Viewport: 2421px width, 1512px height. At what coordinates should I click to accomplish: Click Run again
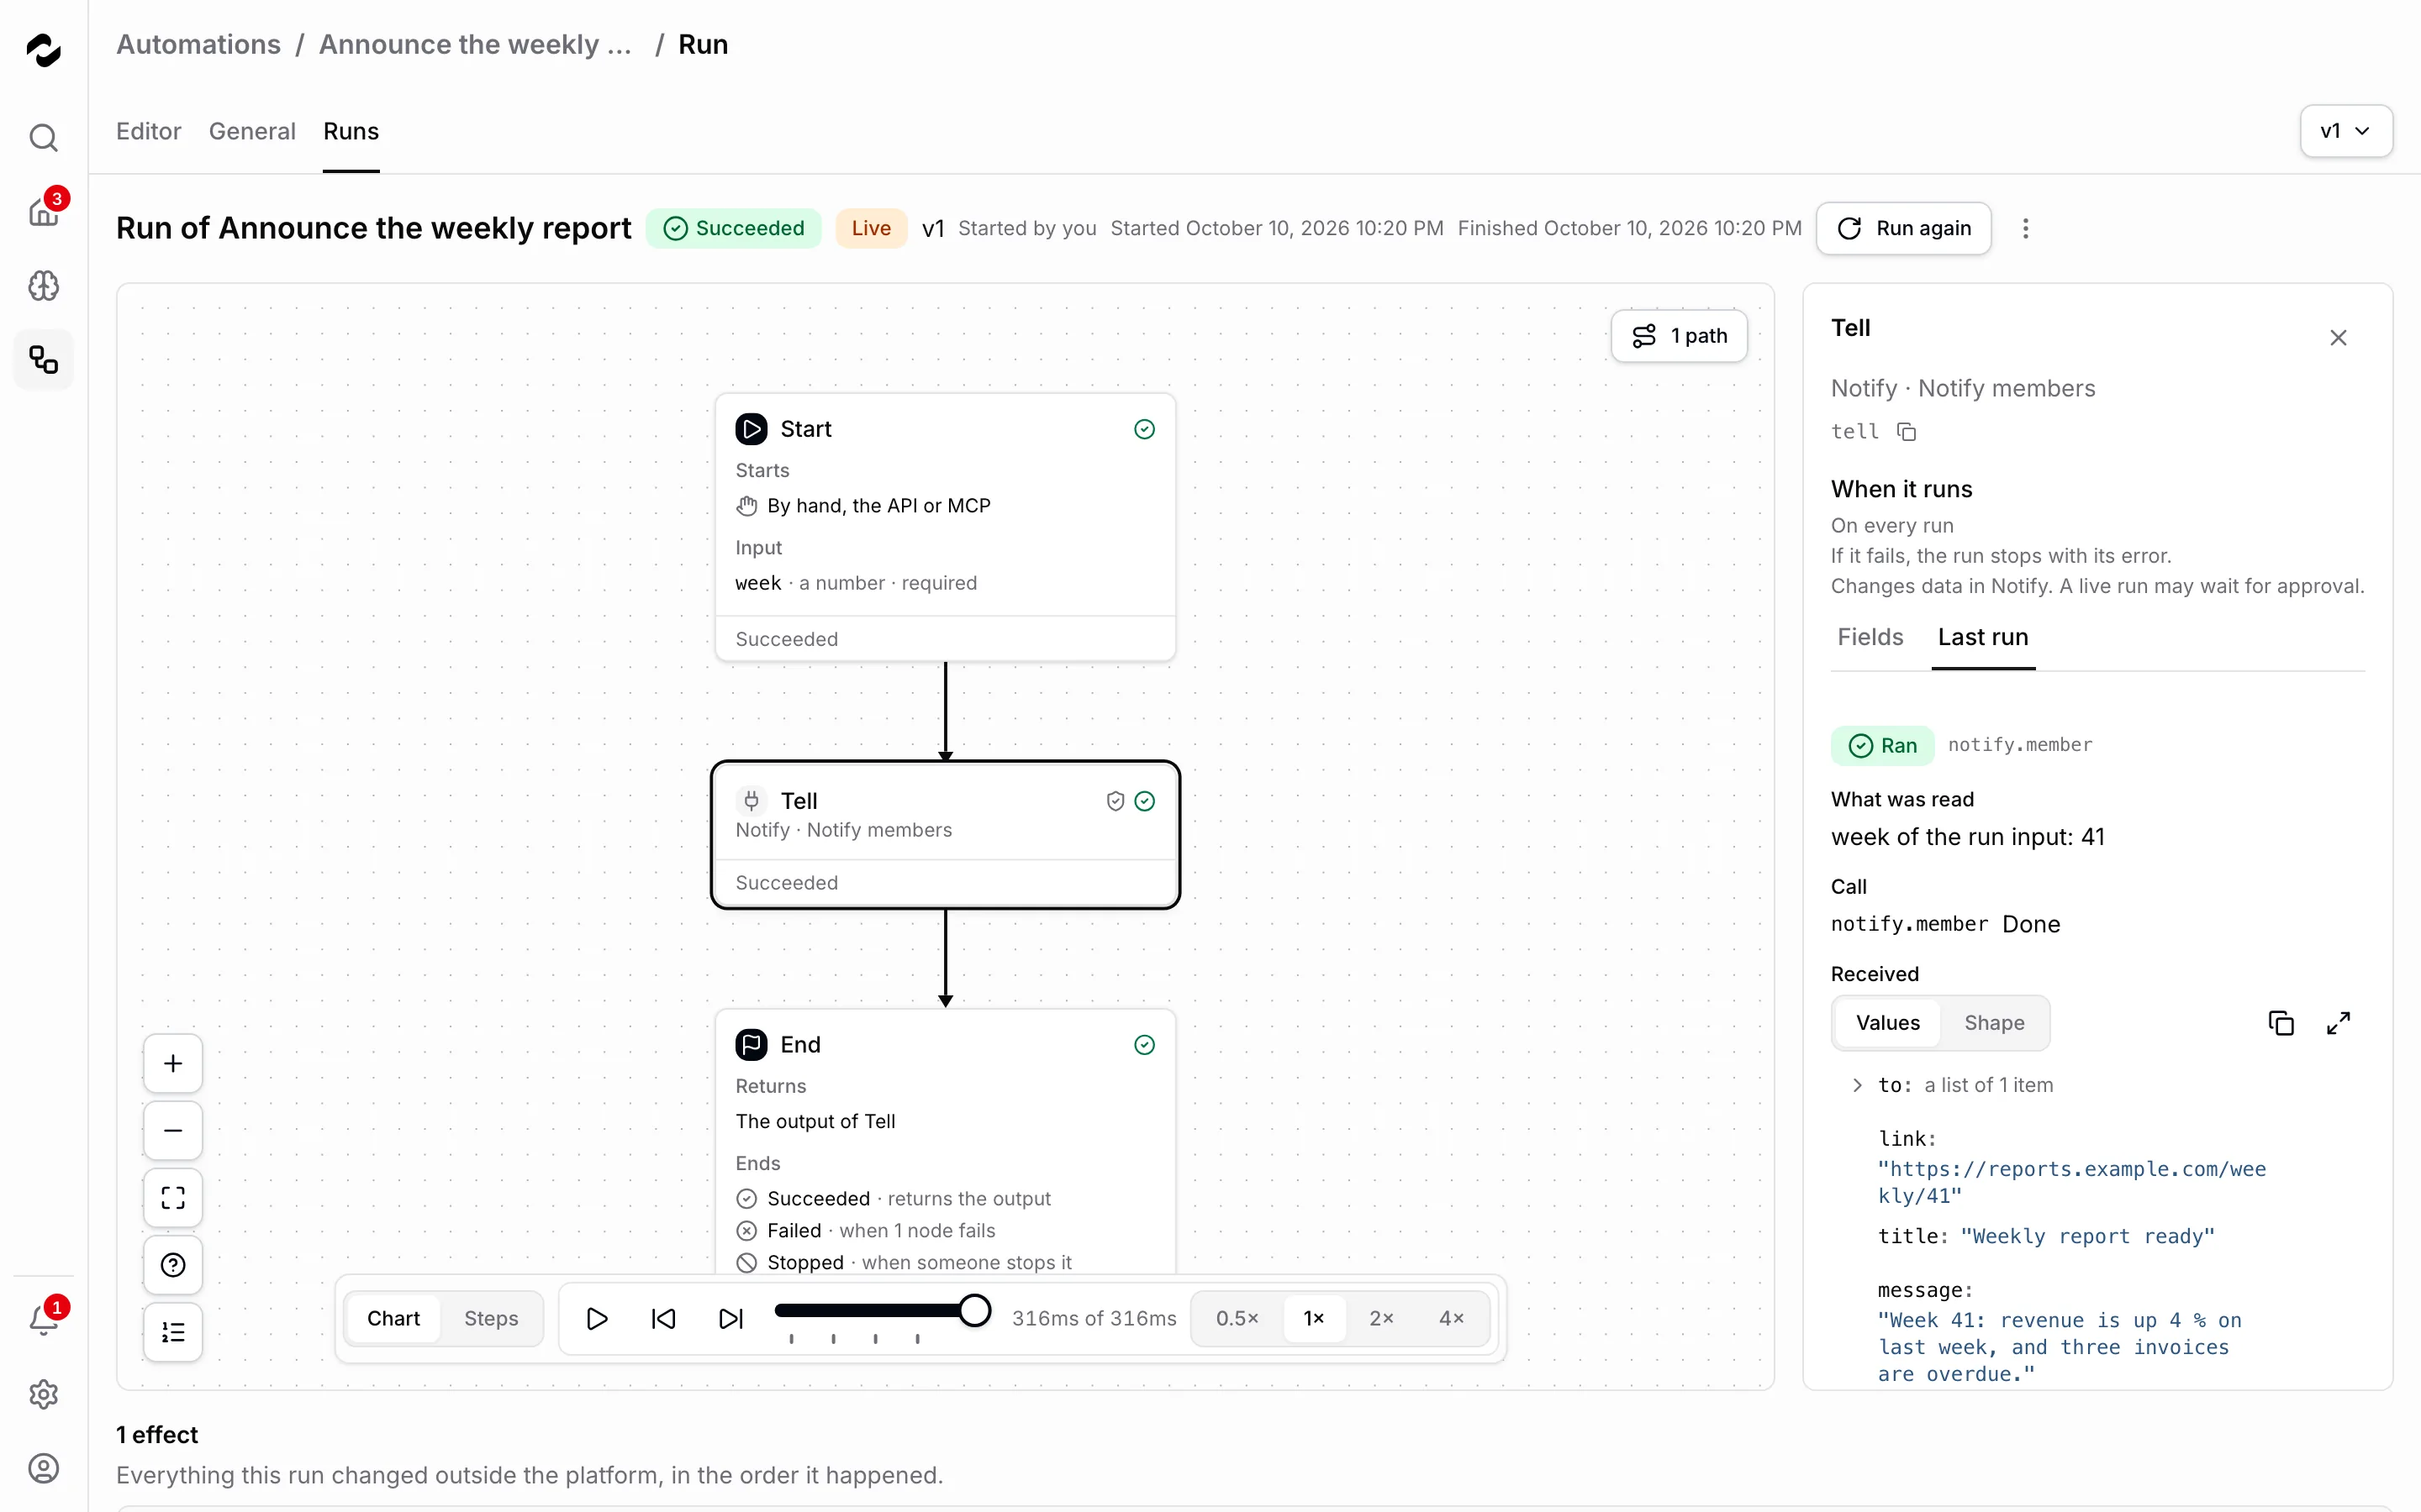coord(1904,228)
